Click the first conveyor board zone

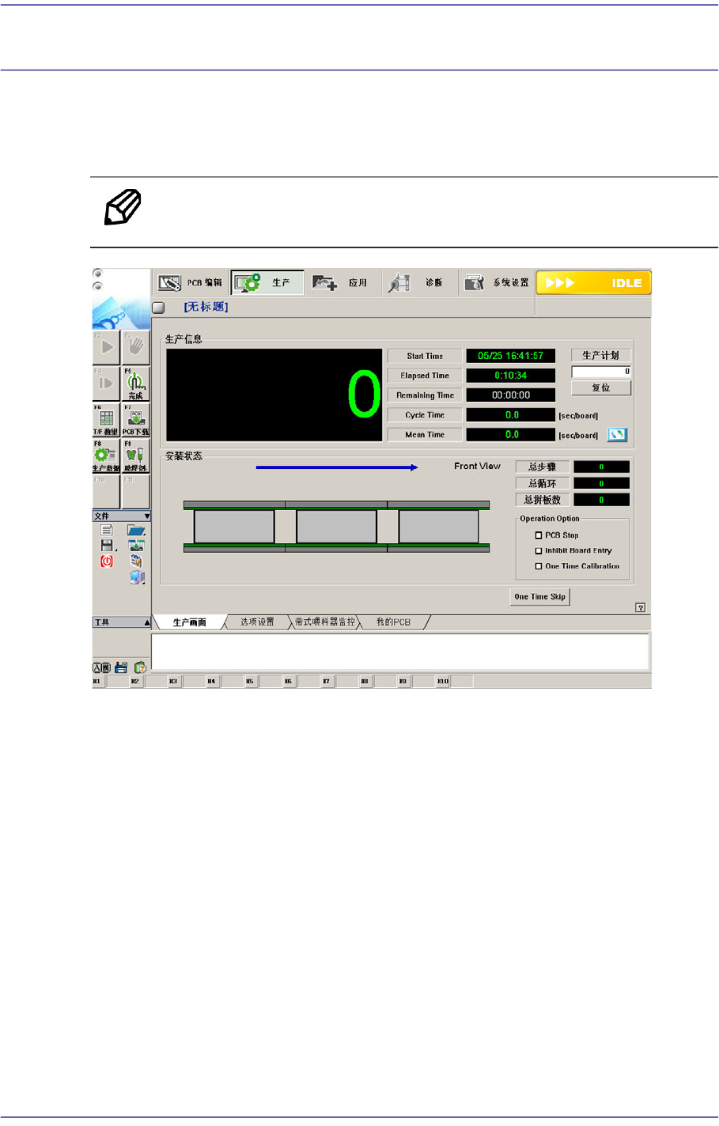click(234, 527)
